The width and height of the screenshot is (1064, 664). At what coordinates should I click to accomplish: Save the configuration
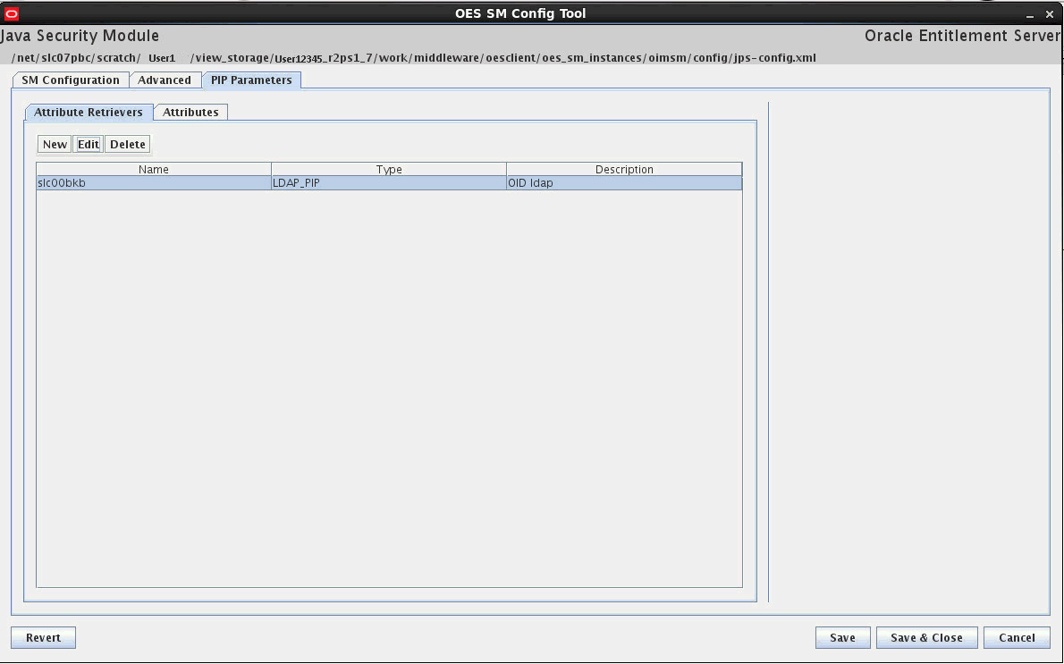point(843,637)
